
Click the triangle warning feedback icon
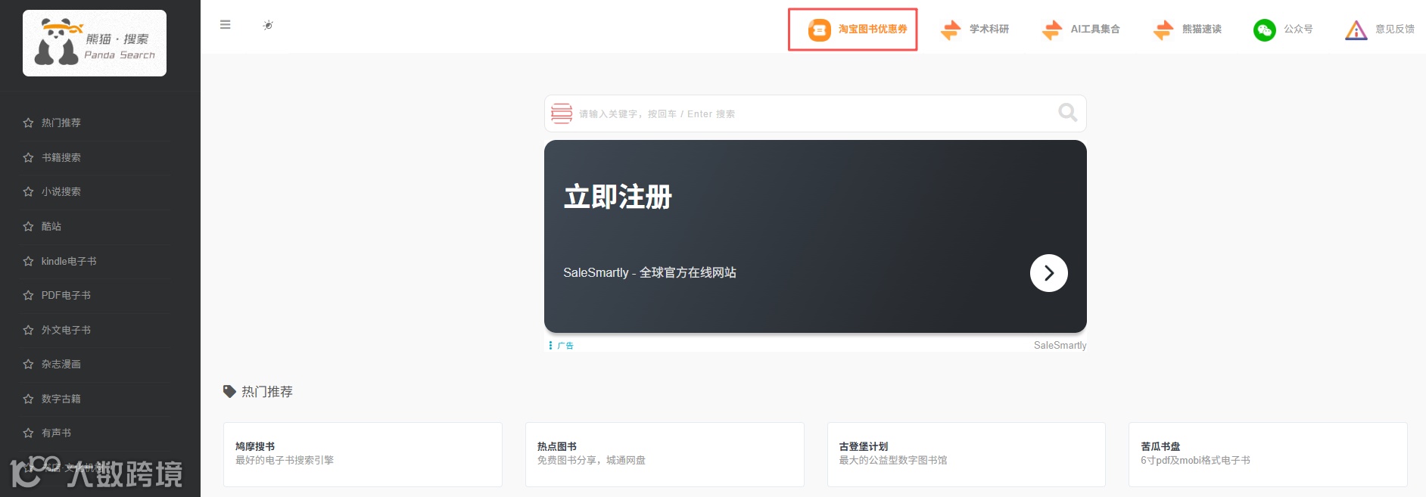(1356, 30)
